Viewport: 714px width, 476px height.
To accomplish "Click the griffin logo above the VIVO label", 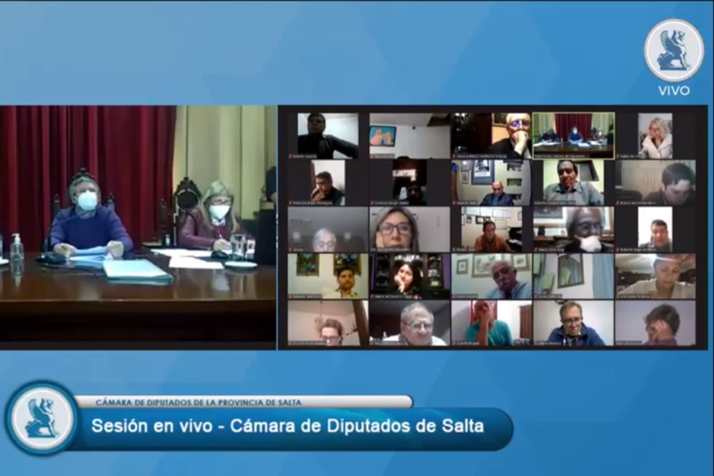I will 674,50.
